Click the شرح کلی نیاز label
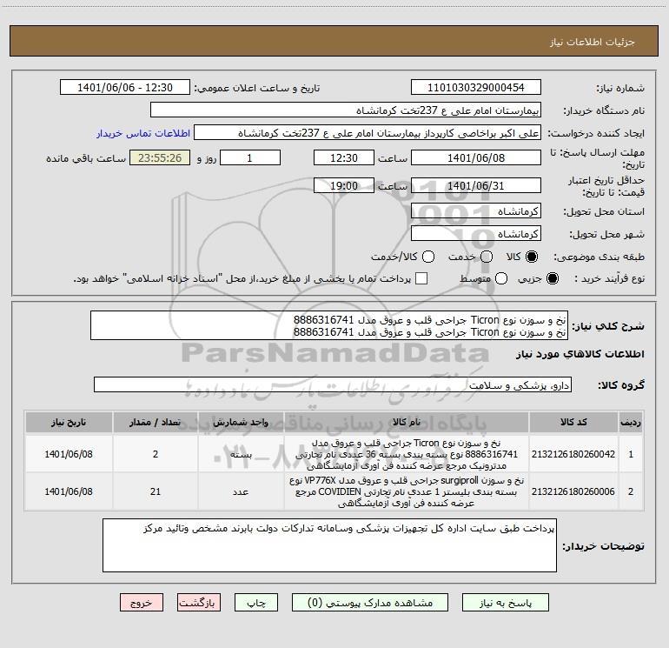Screen dimensions: 669x648 tap(608, 326)
